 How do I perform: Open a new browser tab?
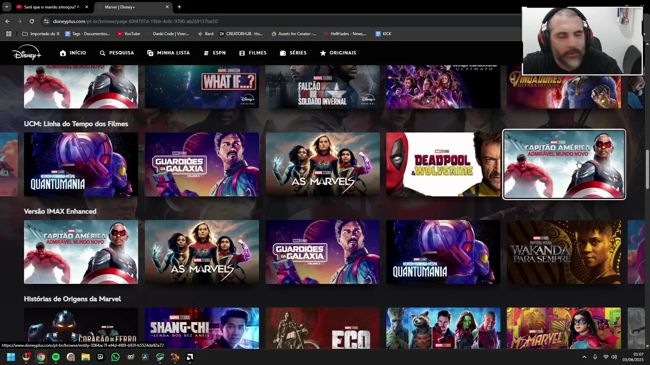pos(179,7)
